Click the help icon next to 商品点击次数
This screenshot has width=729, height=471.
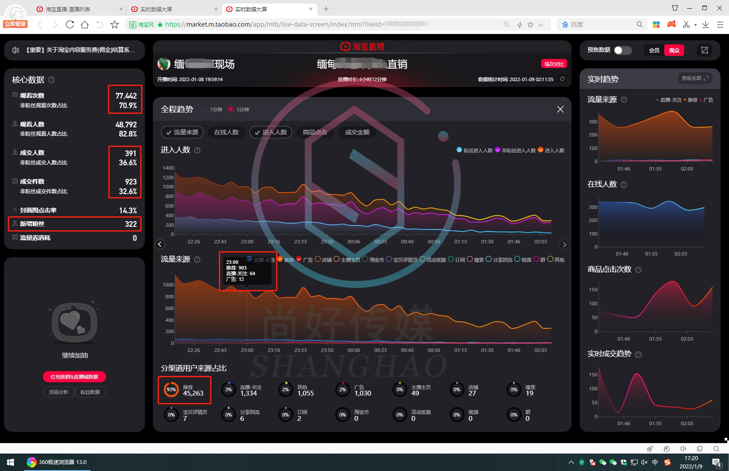(638, 270)
